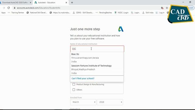The width and height of the screenshot is (195, 110).
Task: Open the March enrolled month dropdown
Action: pos(83,102)
